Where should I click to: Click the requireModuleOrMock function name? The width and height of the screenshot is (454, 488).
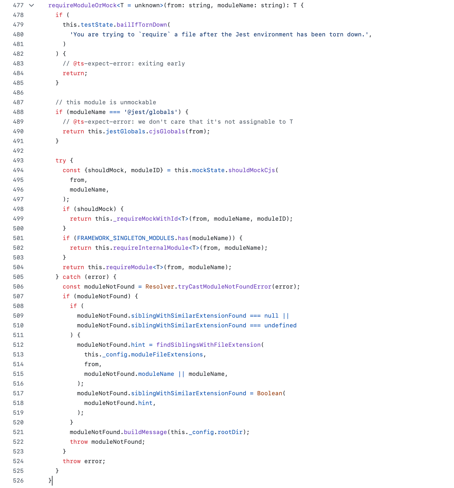(83, 5)
